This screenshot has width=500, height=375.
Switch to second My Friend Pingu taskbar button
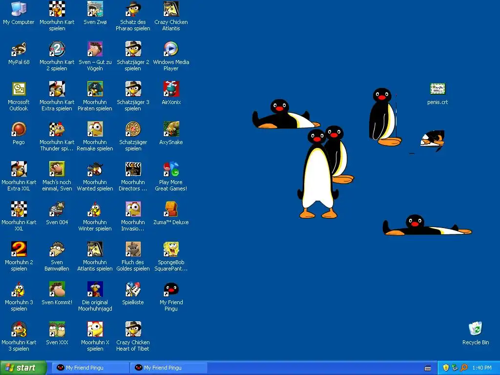[168, 368]
